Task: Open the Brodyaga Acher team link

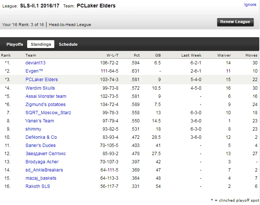Action: [x=42, y=162]
